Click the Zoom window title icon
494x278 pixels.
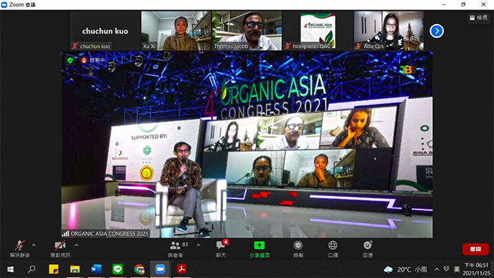coord(4,4)
